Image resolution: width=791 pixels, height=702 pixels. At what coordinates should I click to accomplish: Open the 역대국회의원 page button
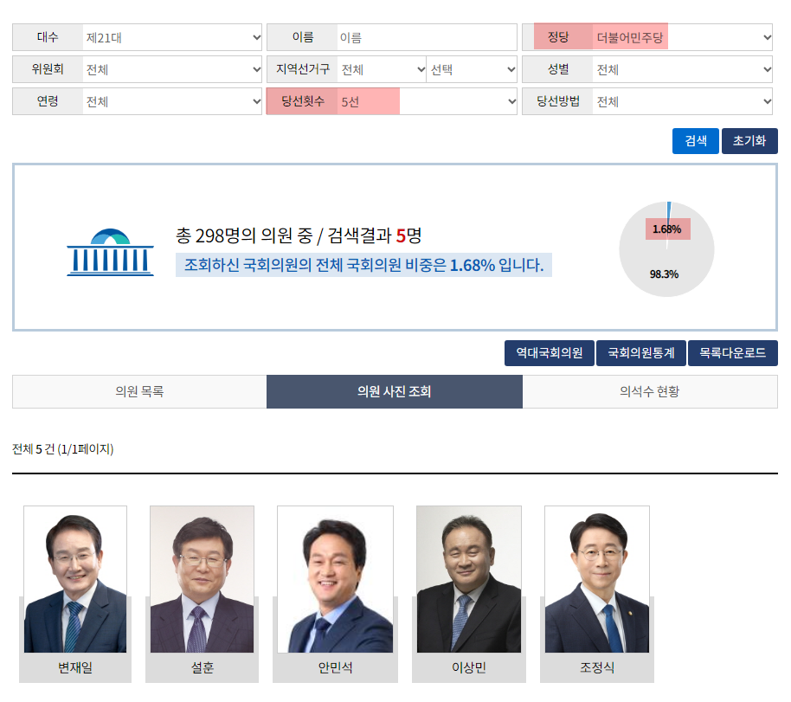(x=549, y=353)
